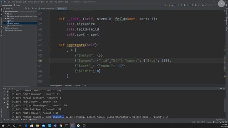Screen dimensions: 228x128
Task: Open the TODO tool window tab
Action: pyautogui.click(x=15, y=120)
